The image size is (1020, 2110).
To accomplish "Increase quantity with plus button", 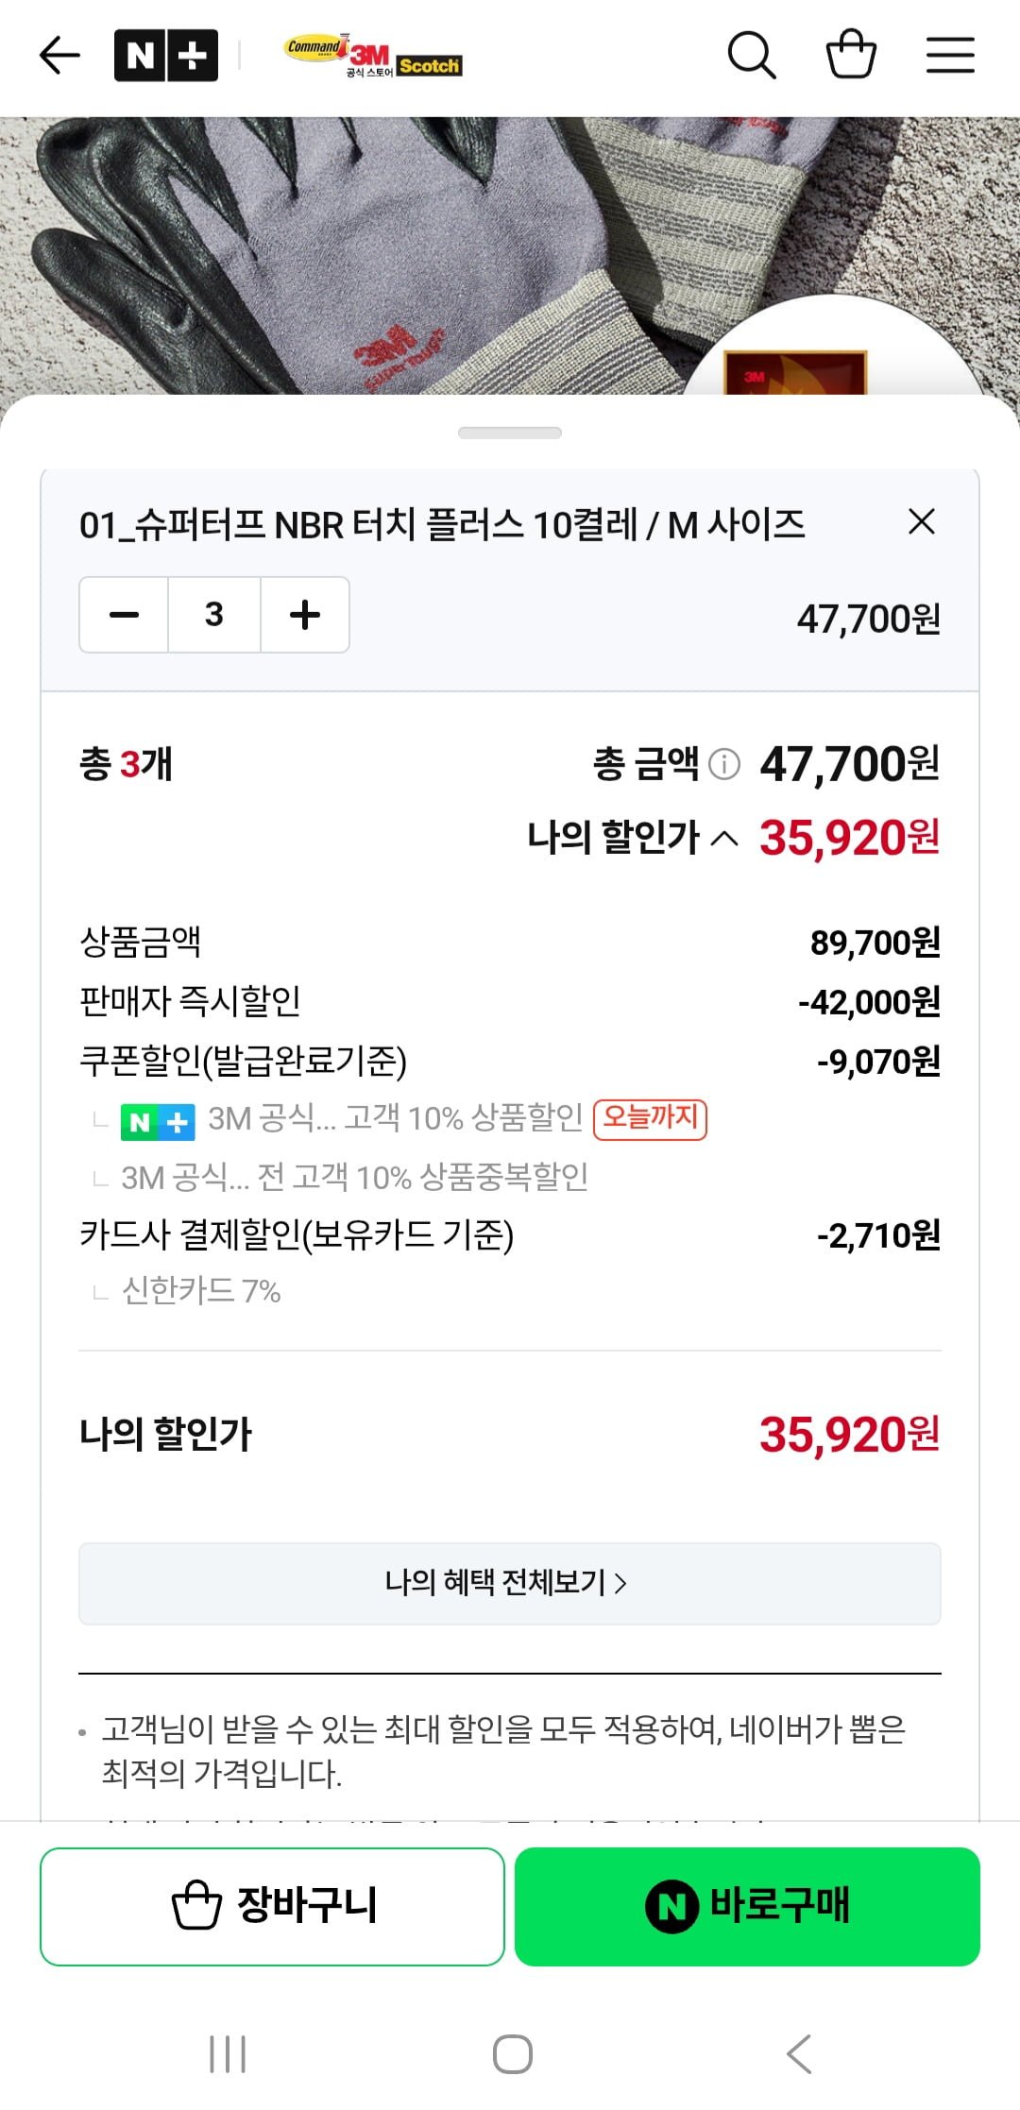I will tap(305, 615).
